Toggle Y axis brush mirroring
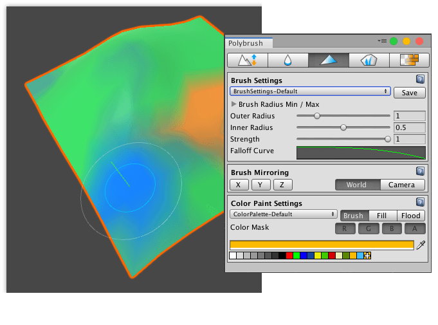 (261, 185)
